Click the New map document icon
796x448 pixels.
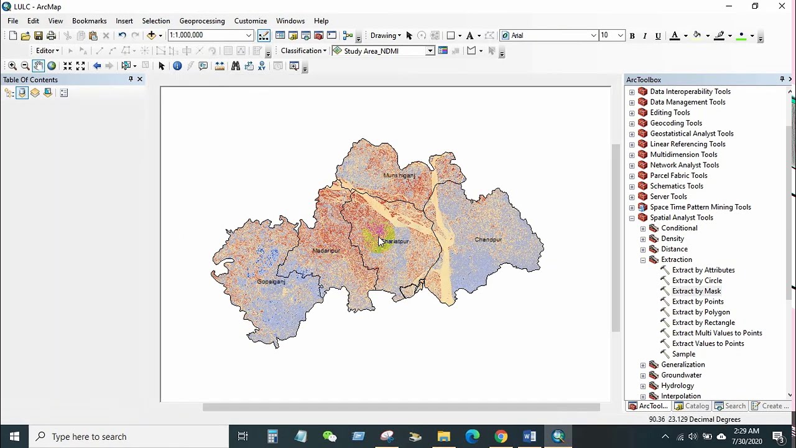pyautogui.click(x=12, y=35)
